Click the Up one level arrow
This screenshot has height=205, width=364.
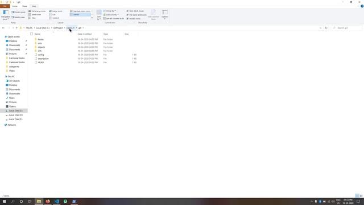click(16, 28)
